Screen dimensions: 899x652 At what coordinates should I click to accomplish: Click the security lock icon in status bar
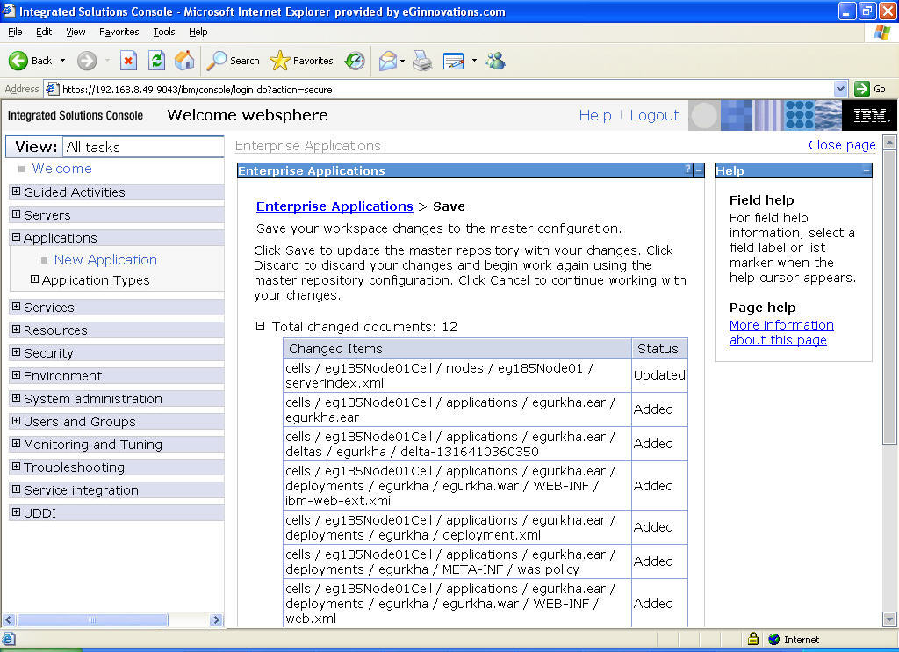pos(753,639)
